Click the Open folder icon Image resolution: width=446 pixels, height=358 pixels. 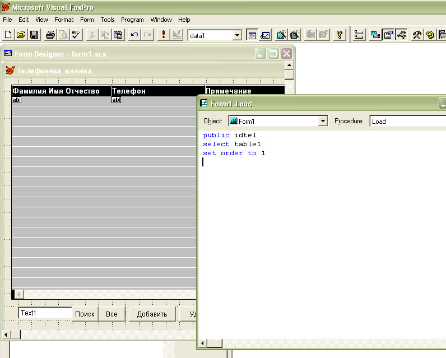[21, 35]
